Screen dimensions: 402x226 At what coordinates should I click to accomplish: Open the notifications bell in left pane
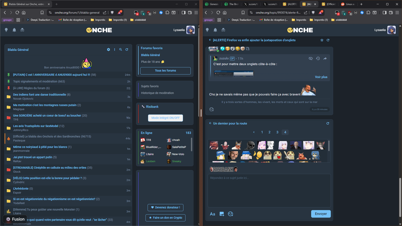(14, 30)
